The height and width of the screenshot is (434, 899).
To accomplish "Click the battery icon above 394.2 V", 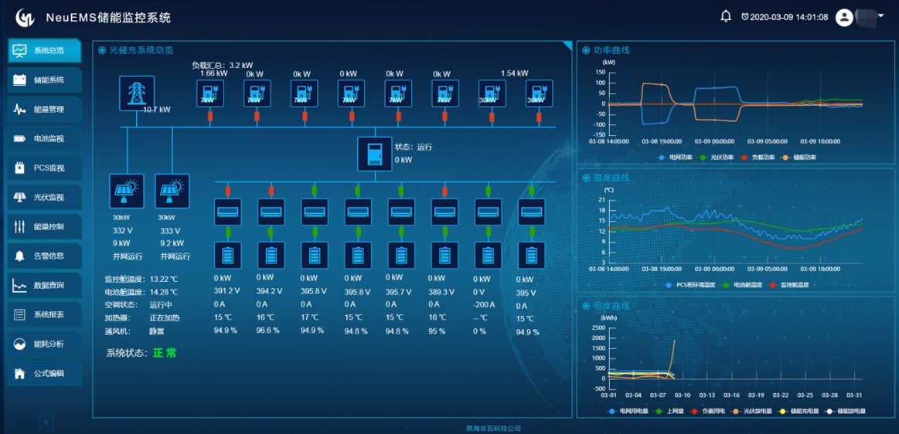I will pyautogui.click(x=271, y=256).
